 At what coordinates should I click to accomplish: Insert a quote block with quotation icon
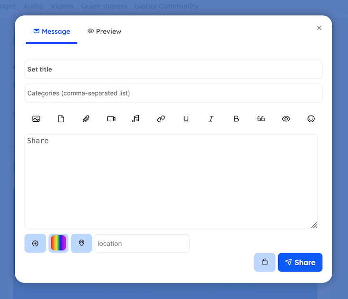point(261,119)
